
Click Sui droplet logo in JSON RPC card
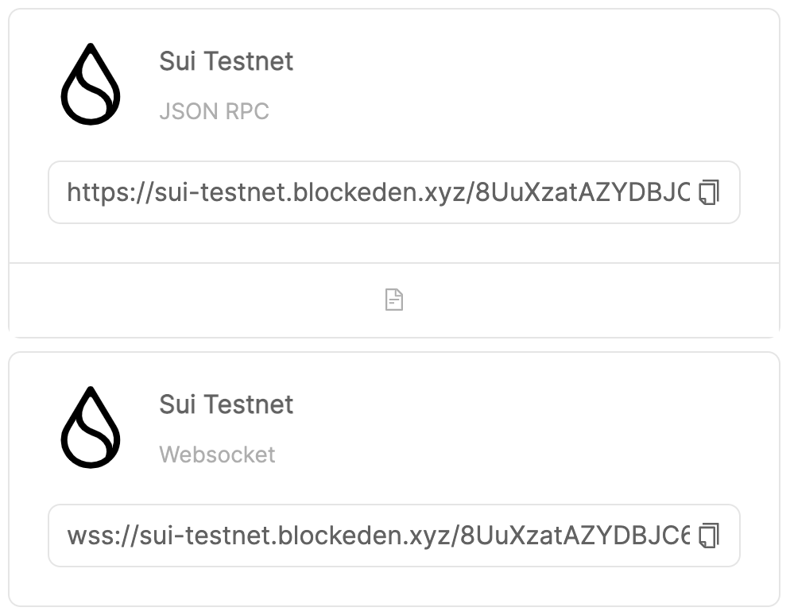(x=91, y=84)
